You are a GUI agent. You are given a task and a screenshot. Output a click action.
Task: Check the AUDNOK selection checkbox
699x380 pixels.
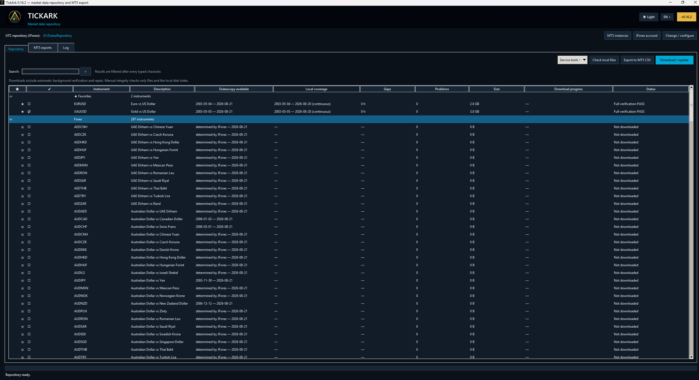tap(29, 296)
